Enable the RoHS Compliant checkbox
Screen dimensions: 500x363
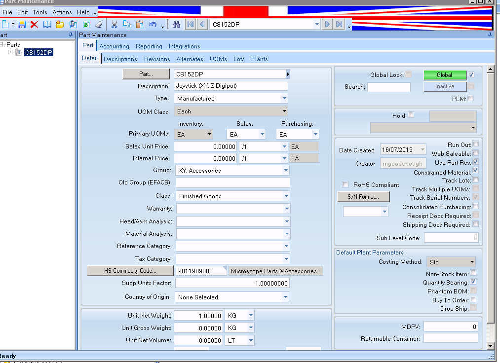click(346, 184)
